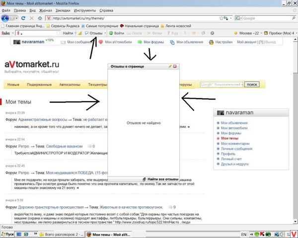This screenshot has height=238, width=298.
Task: Open Мои форумы in top bar
Action: point(151,42)
